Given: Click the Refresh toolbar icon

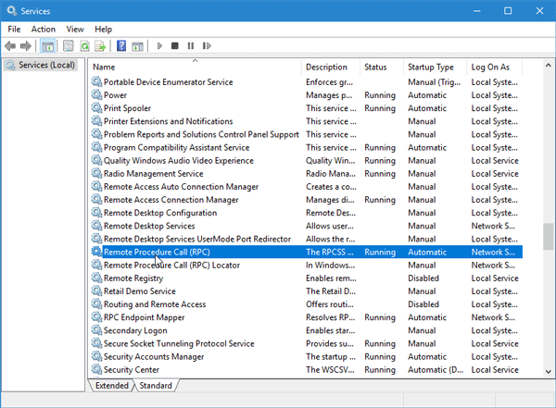Looking at the screenshot, I should (x=84, y=46).
